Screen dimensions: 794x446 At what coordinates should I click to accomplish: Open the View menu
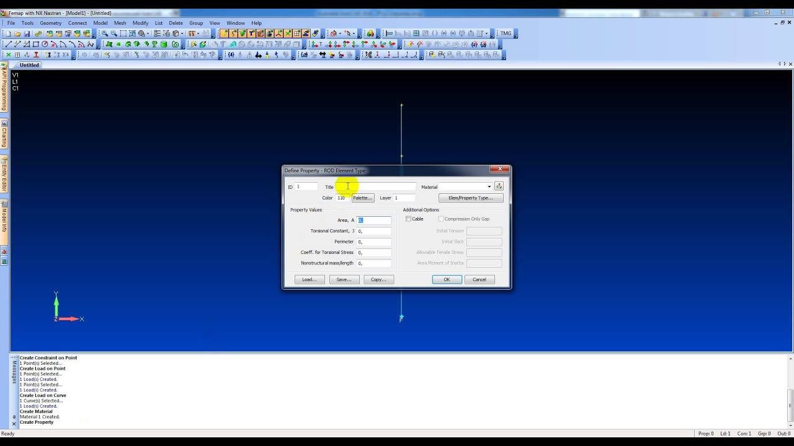point(215,23)
